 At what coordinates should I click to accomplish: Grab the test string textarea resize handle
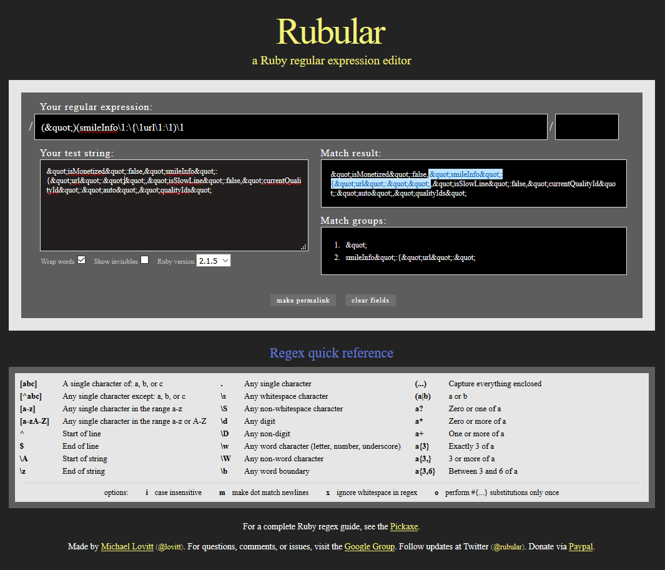(303, 247)
